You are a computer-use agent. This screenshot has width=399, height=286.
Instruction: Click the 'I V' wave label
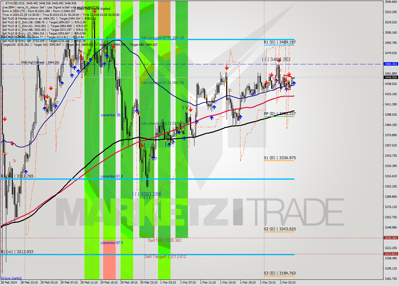click(185, 108)
